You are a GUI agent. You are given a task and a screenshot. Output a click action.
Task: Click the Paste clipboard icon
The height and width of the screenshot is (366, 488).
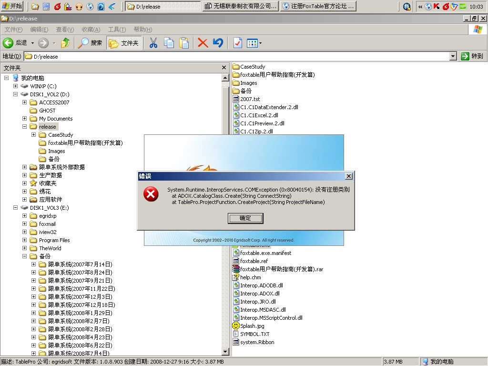184,43
